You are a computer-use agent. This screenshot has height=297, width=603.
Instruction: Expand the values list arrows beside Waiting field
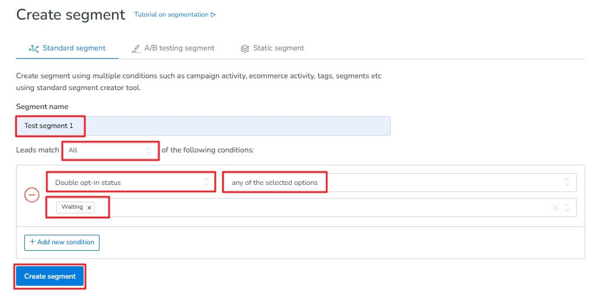pyautogui.click(x=567, y=207)
